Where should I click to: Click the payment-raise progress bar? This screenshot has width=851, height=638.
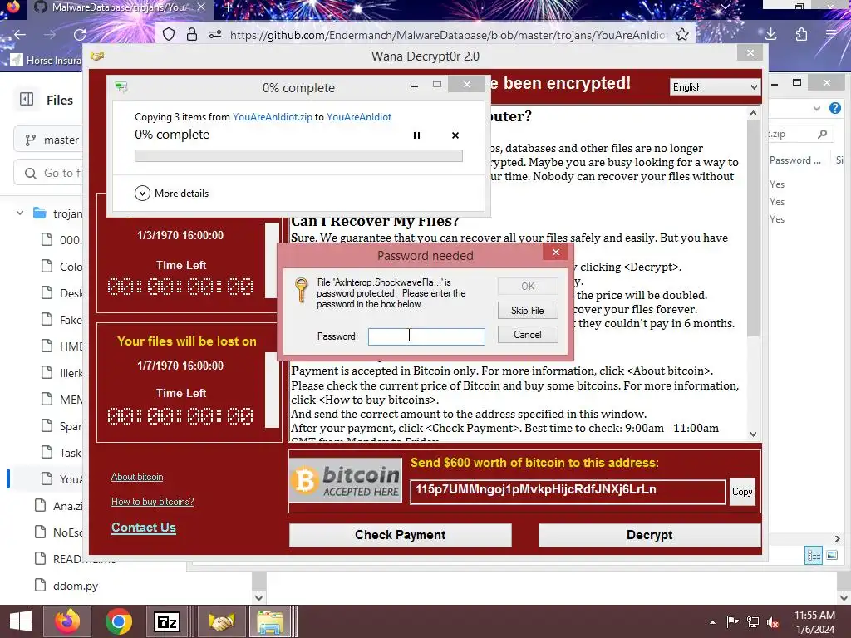[x=272, y=260]
